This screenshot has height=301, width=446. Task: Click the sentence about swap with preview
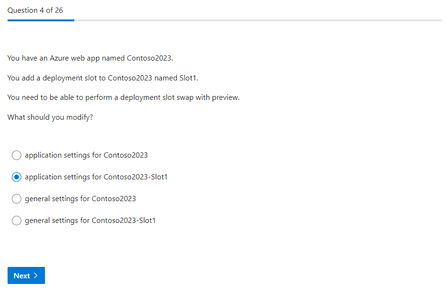tap(124, 97)
